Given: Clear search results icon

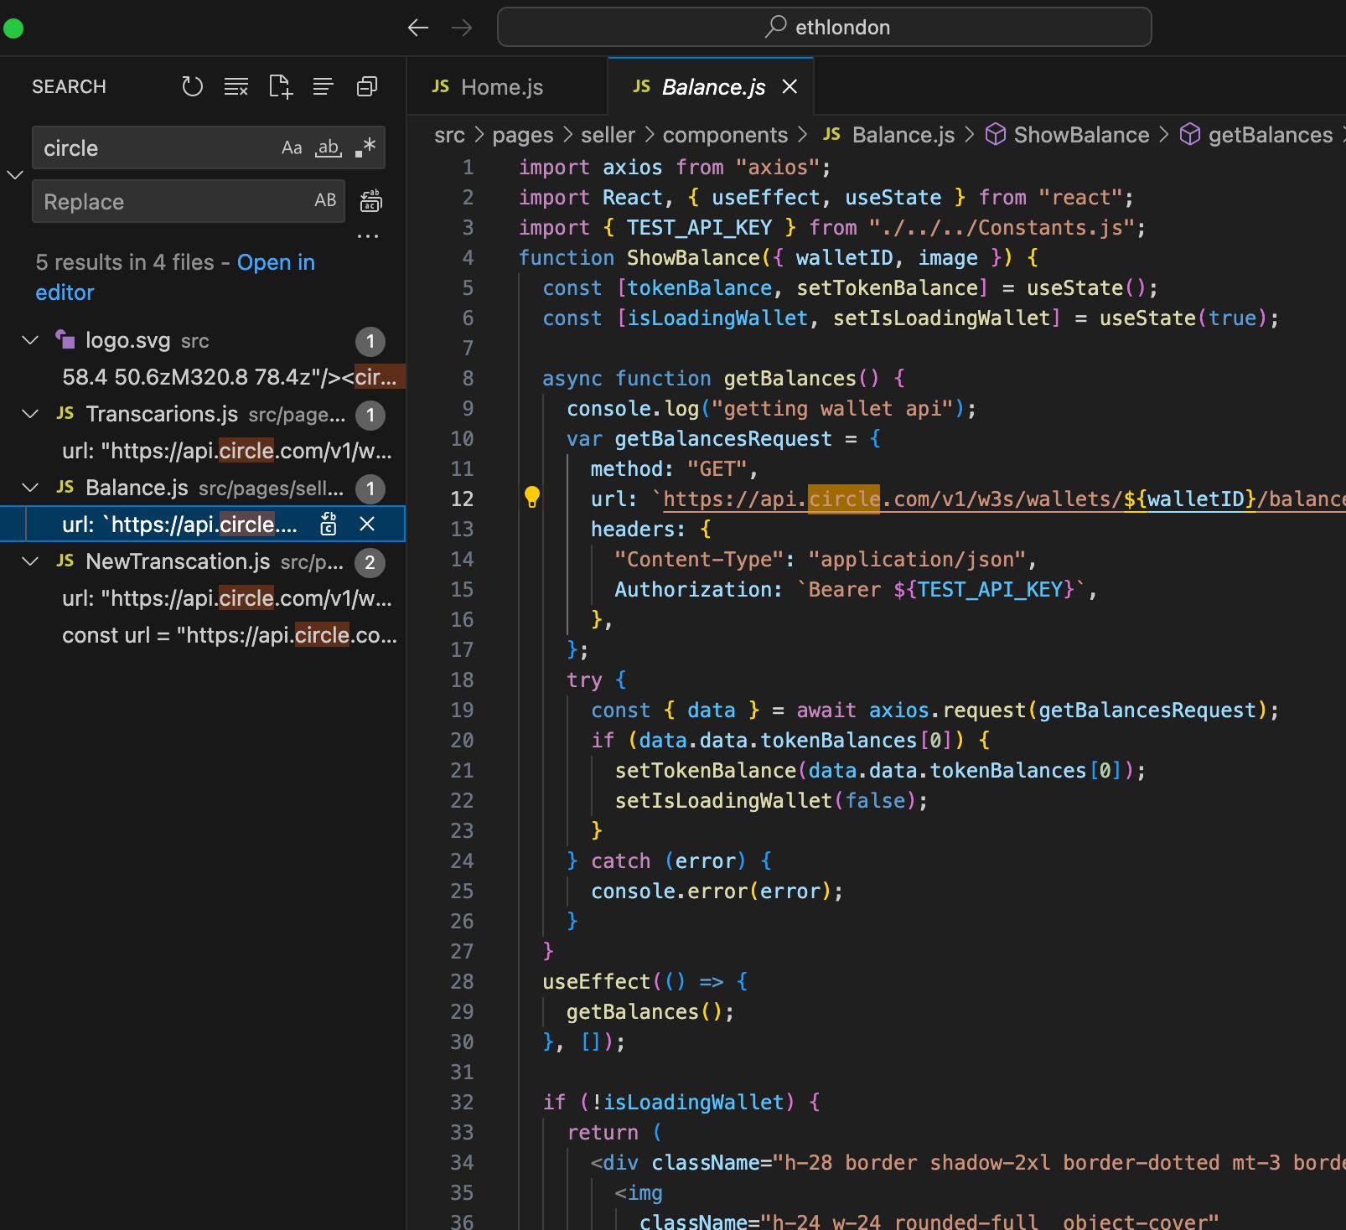Looking at the screenshot, I should click(236, 86).
